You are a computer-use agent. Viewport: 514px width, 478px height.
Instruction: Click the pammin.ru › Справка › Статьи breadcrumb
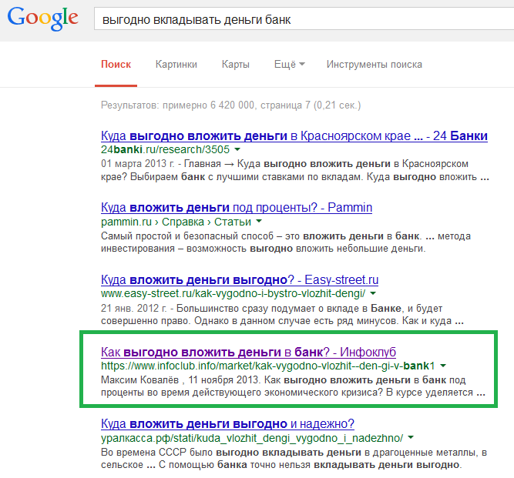(176, 222)
